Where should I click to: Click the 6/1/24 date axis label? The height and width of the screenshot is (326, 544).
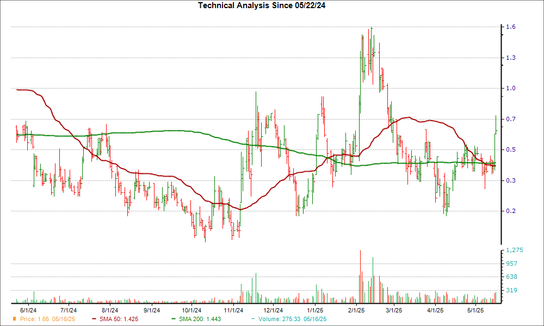(28, 310)
